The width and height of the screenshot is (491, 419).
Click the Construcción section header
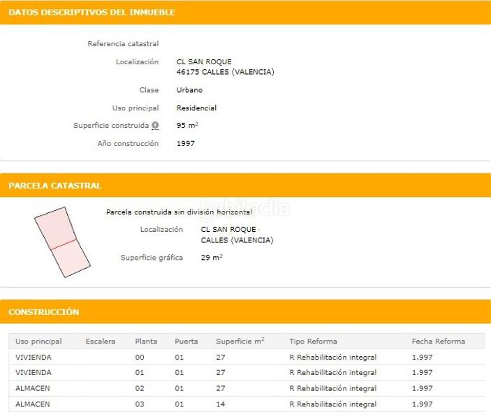tap(44, 312)
